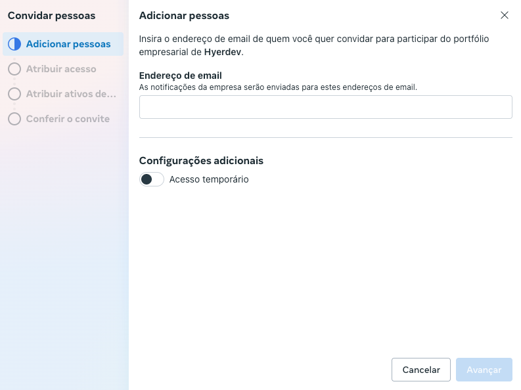Focus the Endereço de email input field

click(325, 107)
